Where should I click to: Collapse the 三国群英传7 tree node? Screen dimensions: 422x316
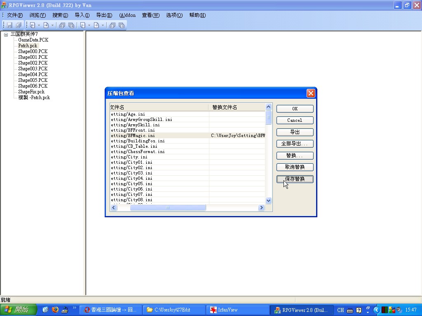[6, 35]
